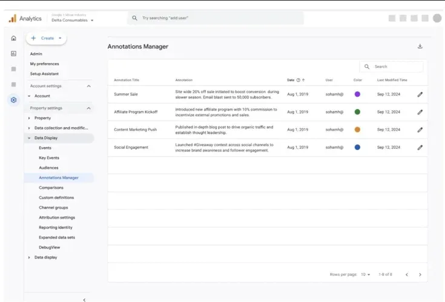Open Reports icon in left rail
The width and height of the screenshot is (445, 302).
(x=13, y=53)
